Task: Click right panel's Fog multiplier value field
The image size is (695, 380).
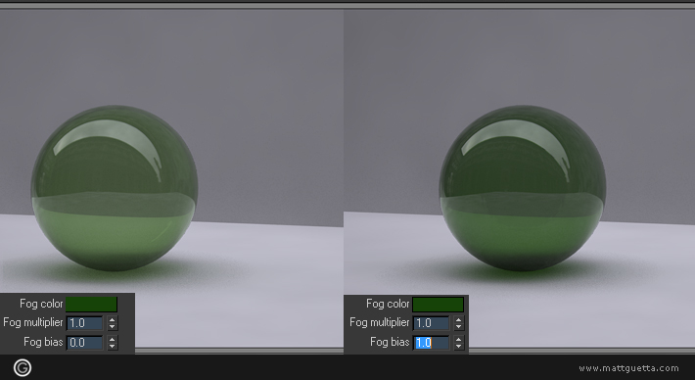Action: tap(431, 323)
